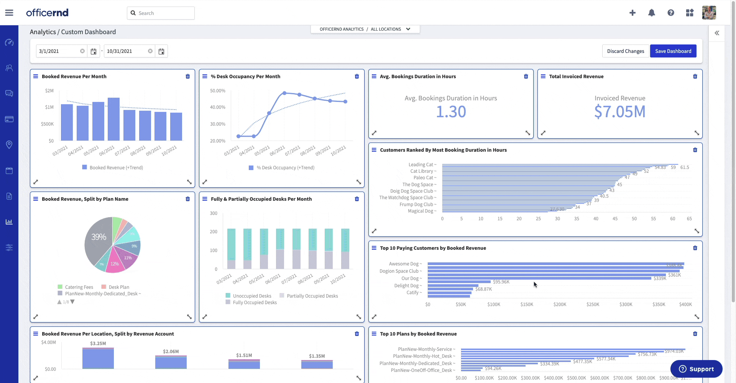
Task: Click the notifications bell icon
Action: pos(651,13)
